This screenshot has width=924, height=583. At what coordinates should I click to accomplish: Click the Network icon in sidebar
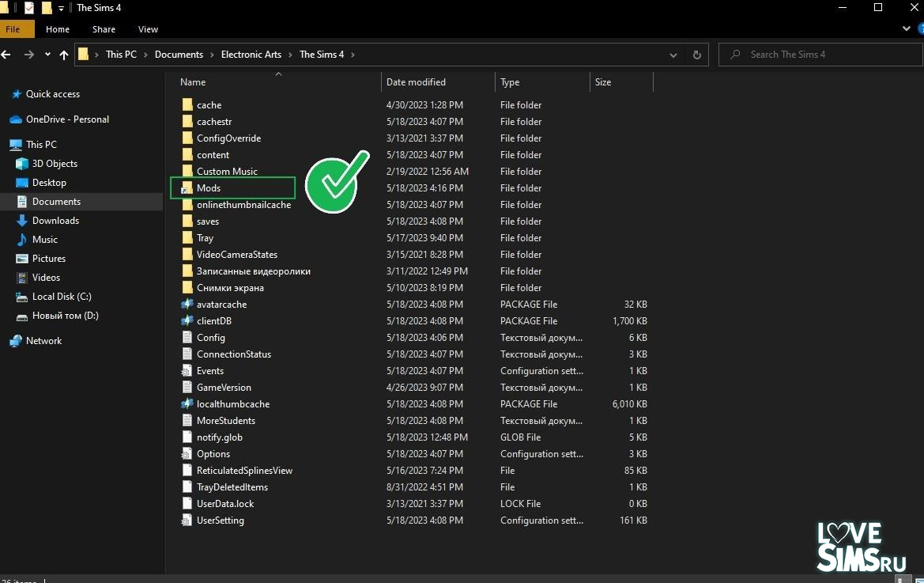coord(16,341)
